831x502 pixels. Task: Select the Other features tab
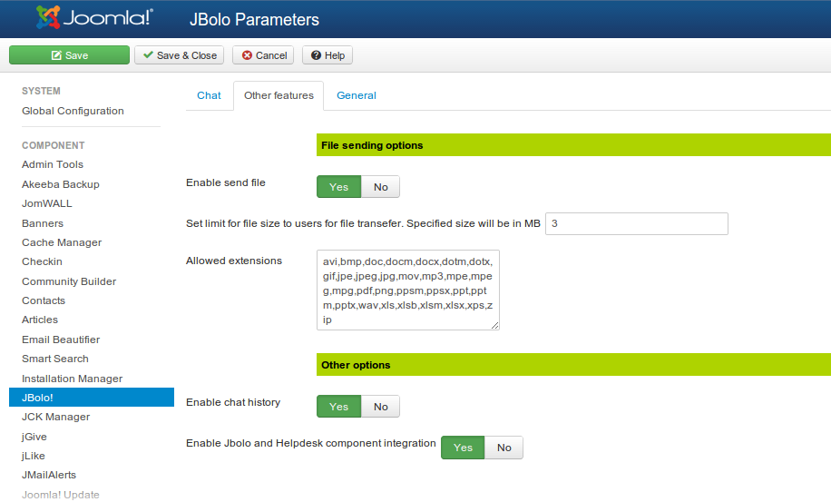pos(279,95)
